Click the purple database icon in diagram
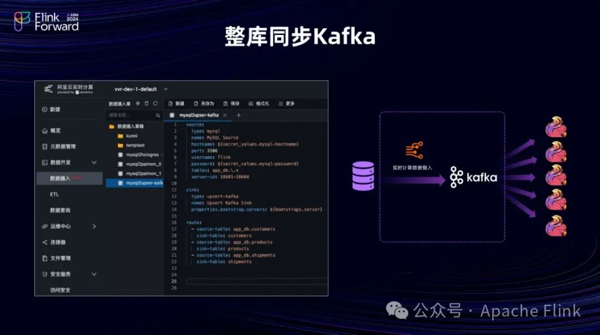The width and height of the screenshot is (600, 335). [x=363, y=176]
